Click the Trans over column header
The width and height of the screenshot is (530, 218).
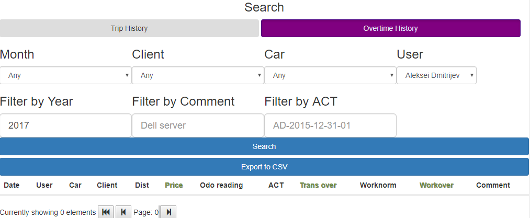point(318,185)
